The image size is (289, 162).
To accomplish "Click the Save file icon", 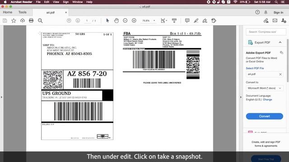I will (5, 21).
